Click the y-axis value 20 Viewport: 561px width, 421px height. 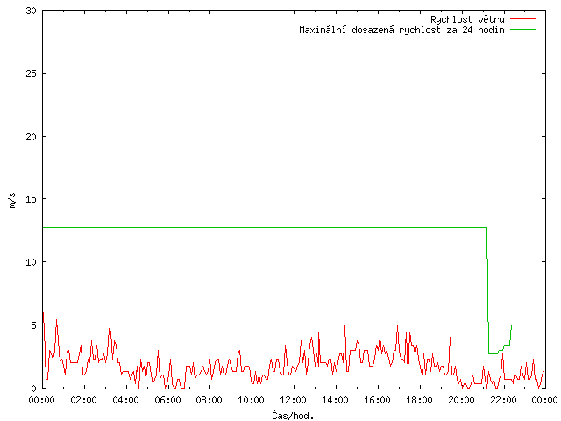[32, 137]
